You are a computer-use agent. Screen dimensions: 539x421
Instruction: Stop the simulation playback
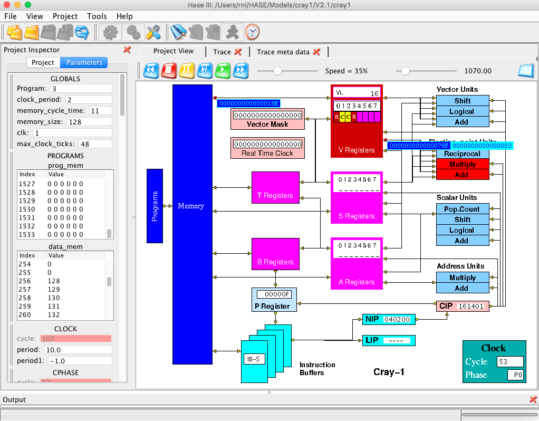point(169,71)
